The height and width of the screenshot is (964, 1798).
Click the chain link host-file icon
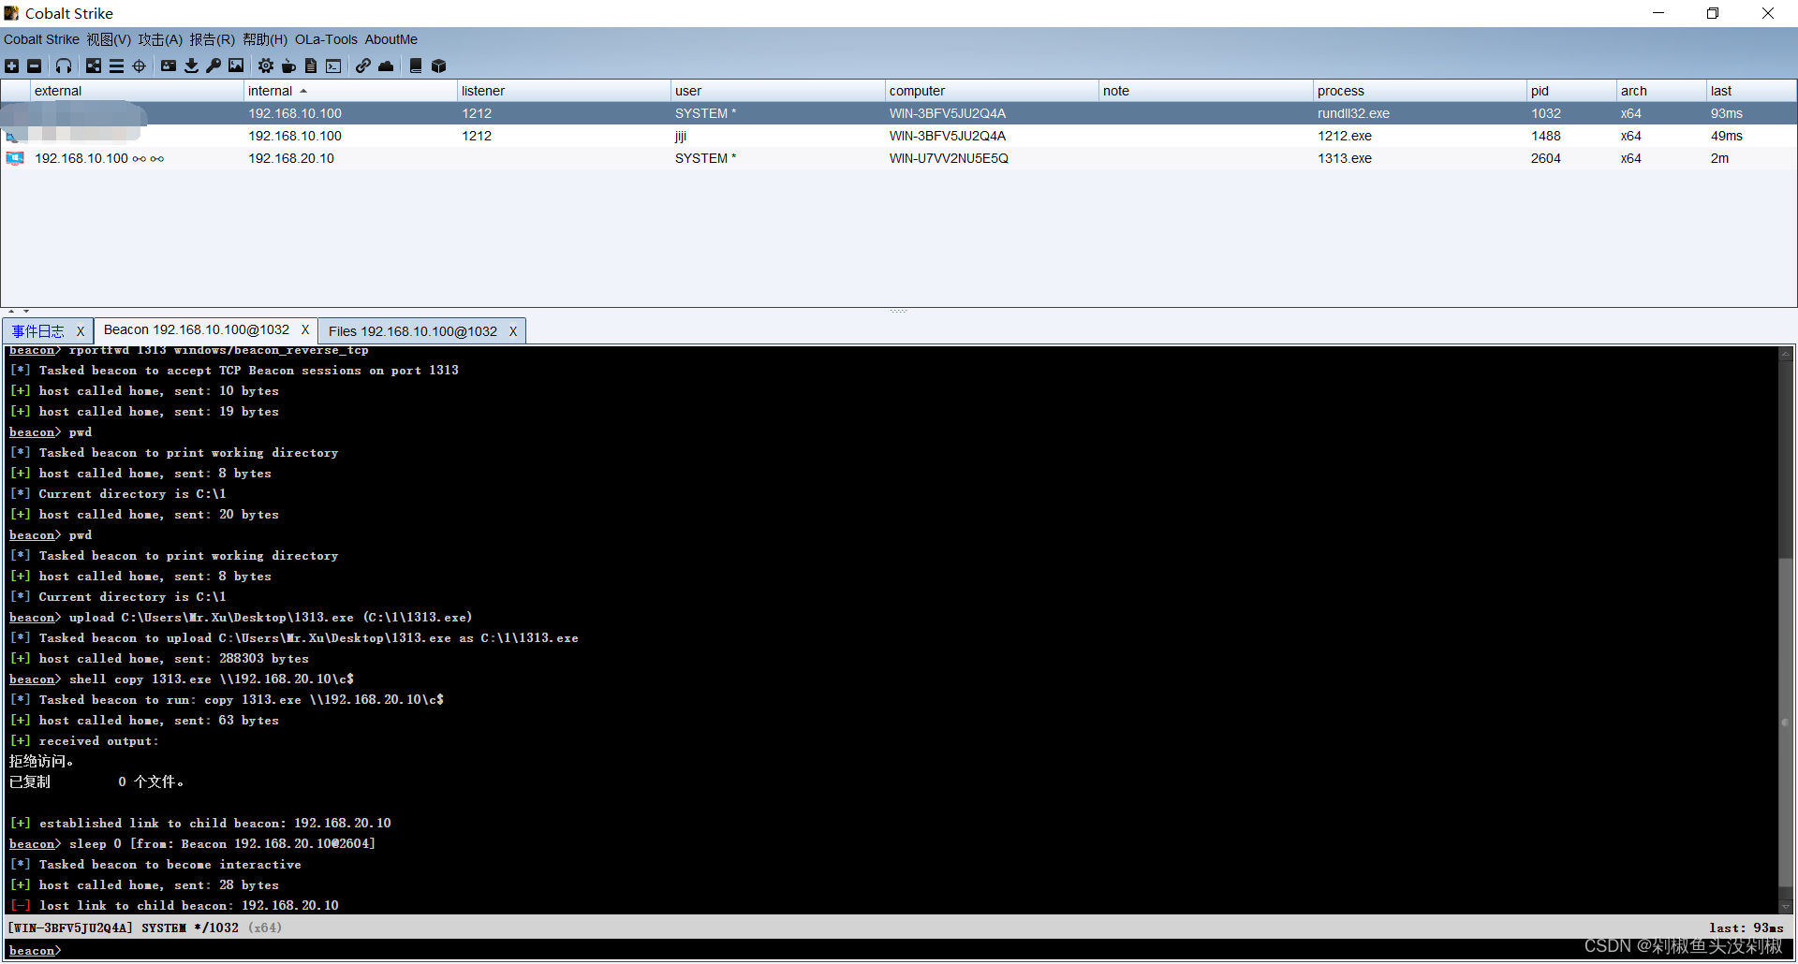point(363,66)
